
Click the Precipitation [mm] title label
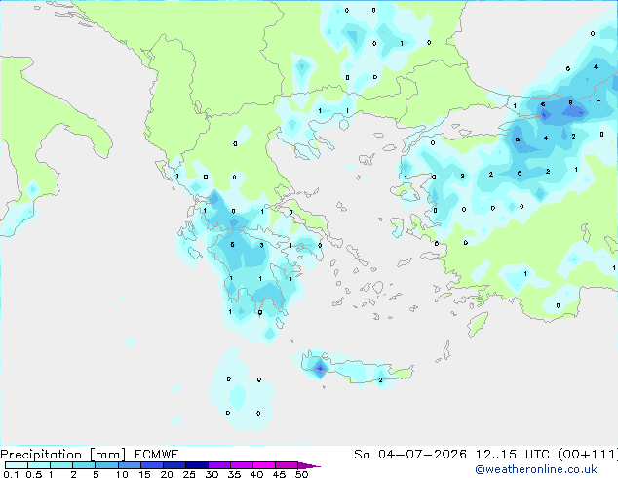(63, 455)
